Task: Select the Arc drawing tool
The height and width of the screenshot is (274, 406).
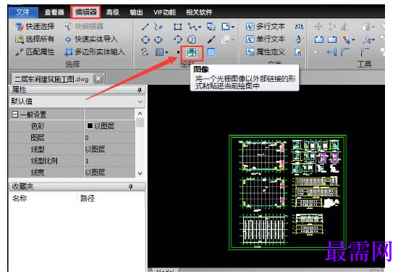Action: click(177, 39)
